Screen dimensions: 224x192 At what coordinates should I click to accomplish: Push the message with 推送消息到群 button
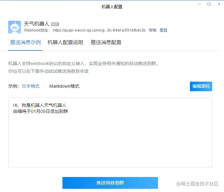click(110, 183)
